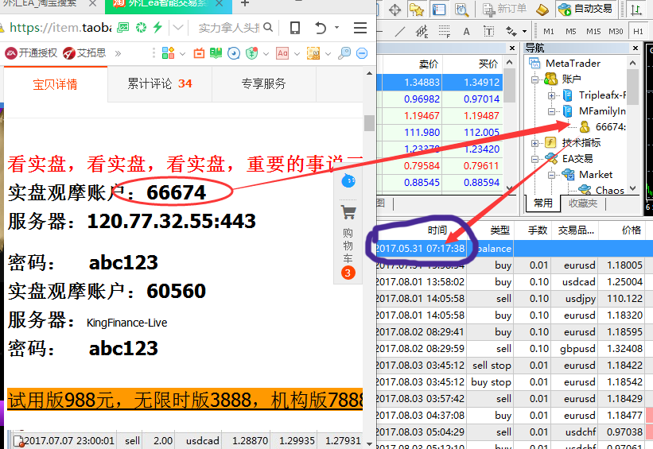Viewport: 653px width, 449px height.
Task: Switch to the 常用 Navigator tab
Action: pos(542,203)
